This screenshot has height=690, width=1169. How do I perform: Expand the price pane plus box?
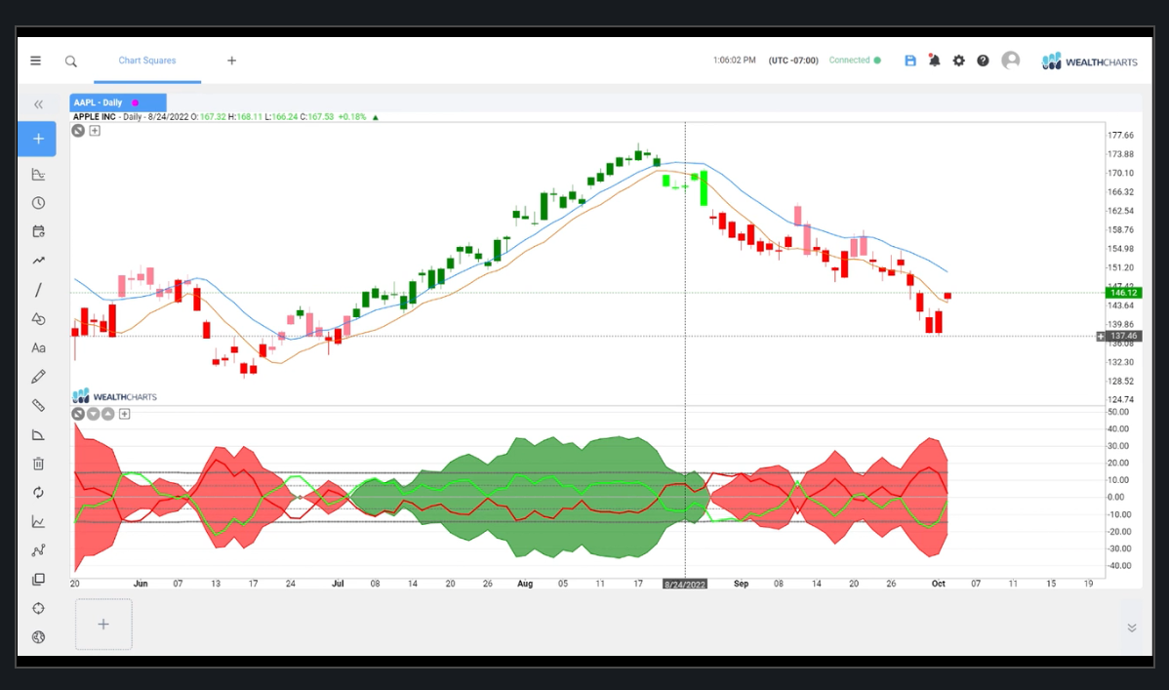pyautogui.click(x=95, y=130)
